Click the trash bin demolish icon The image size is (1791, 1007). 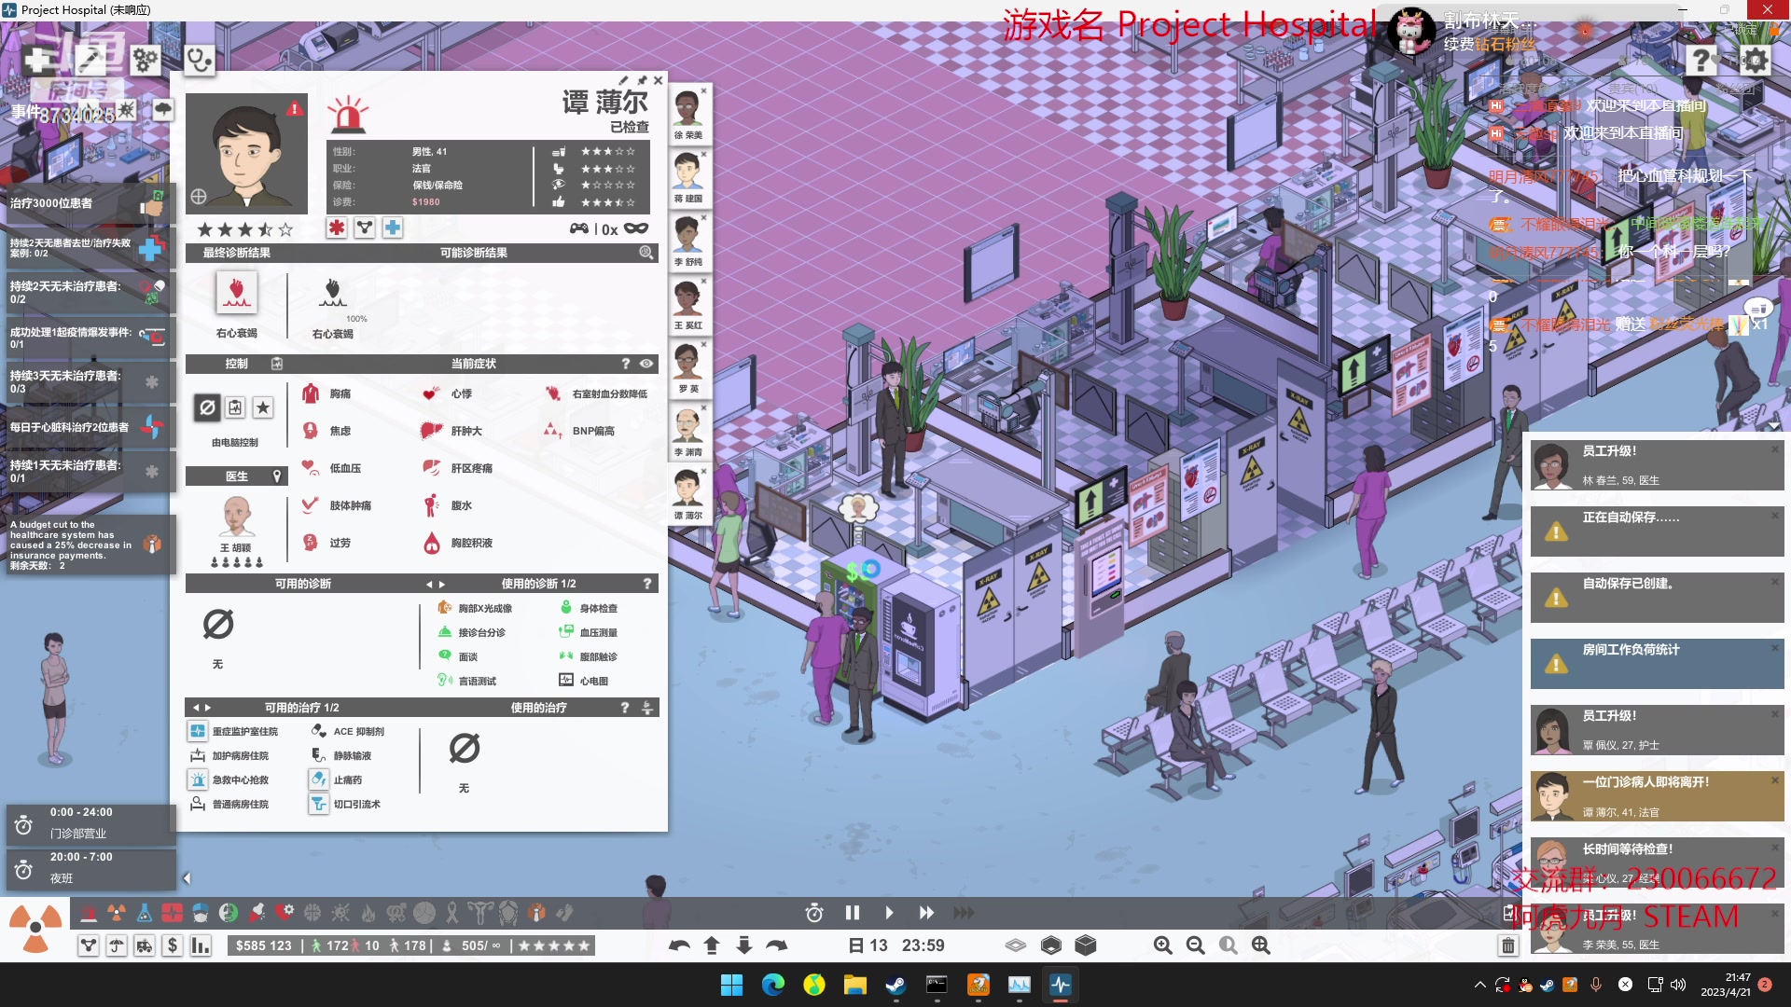click(1507, 945)
